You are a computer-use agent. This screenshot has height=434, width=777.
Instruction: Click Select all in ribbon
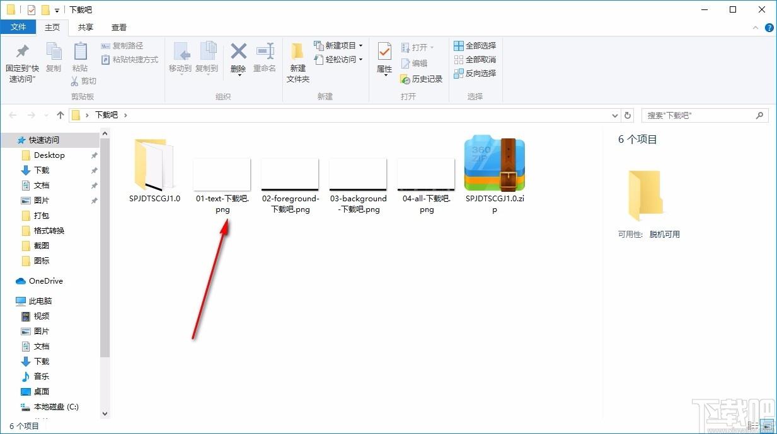coord(475,46)
